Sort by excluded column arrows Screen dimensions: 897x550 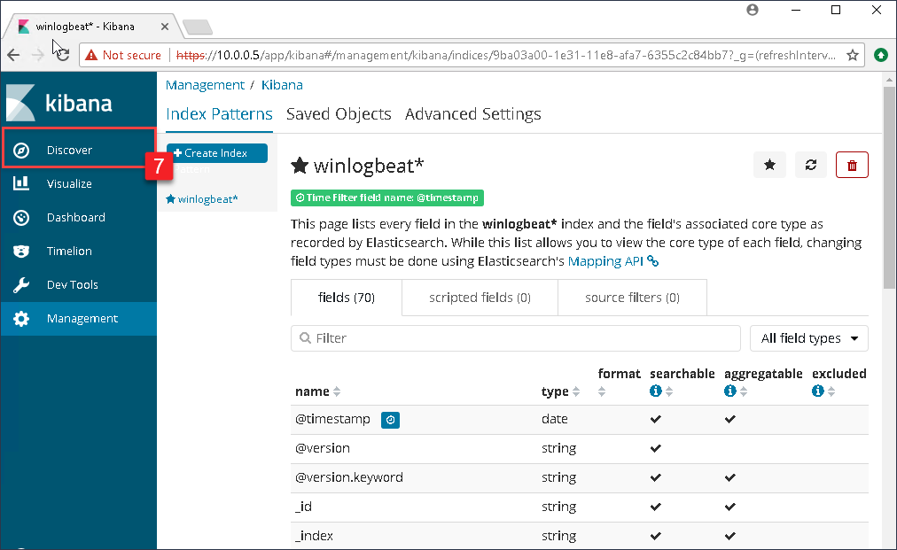click(x=831, y=391)
